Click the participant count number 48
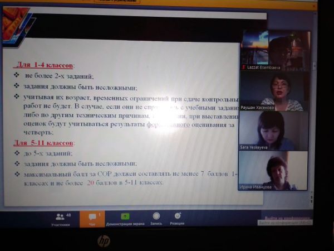The height and width of the screenshot is (251, 334). (x=68, y=214)
